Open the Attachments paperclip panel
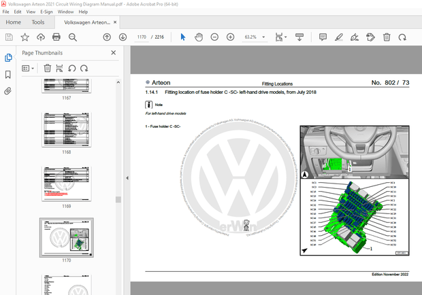The image size is (422, 295). (x=7, y=91)
